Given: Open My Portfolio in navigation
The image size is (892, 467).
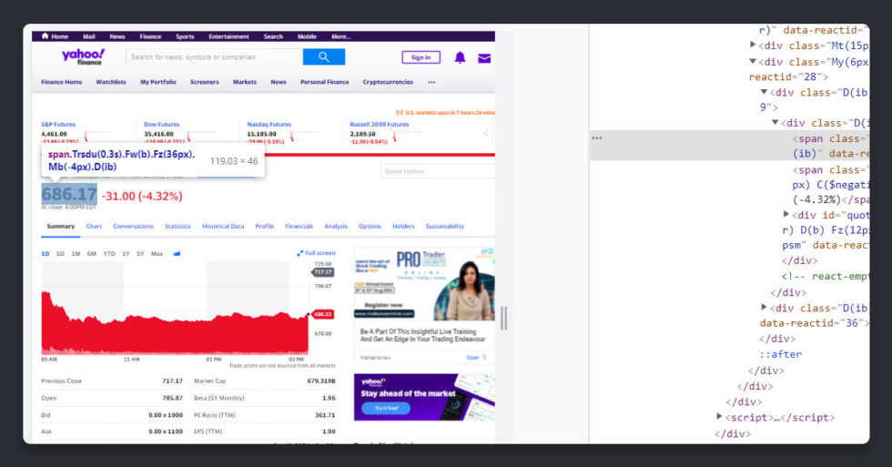Looking at the screenshot, I should pos(158,83).
